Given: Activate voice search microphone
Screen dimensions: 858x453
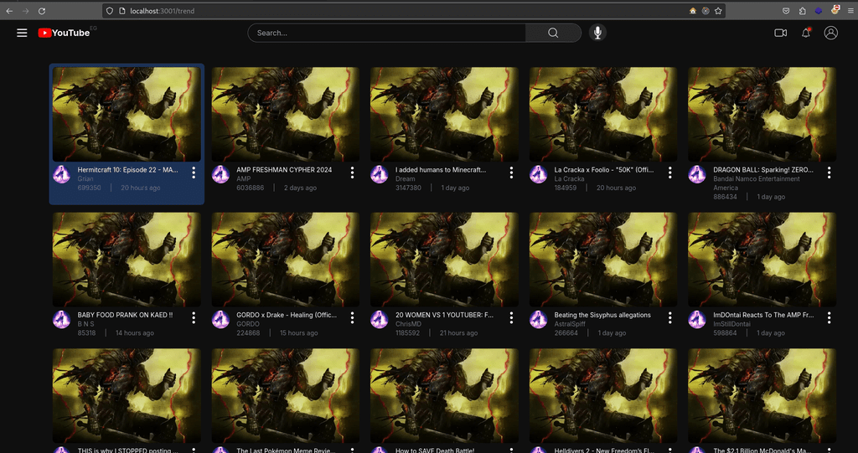Looking at the screenshot, I should pyautogui.click(x=597, y=33).
